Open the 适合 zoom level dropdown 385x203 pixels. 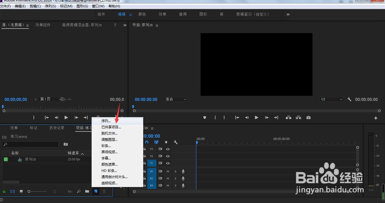[176, 99]
